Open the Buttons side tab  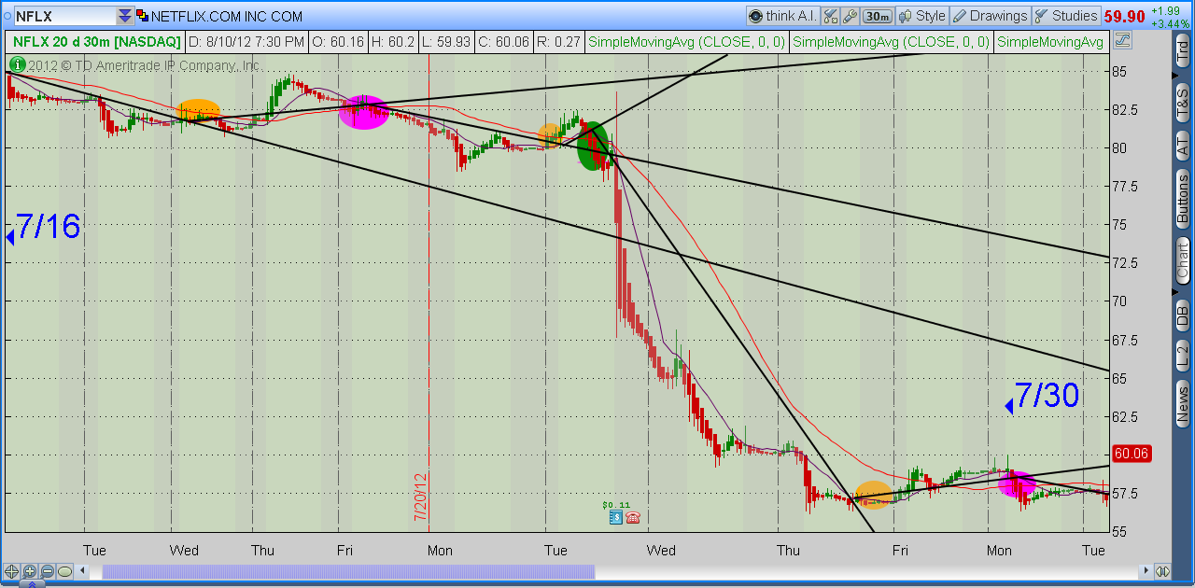click(1183, 200)
